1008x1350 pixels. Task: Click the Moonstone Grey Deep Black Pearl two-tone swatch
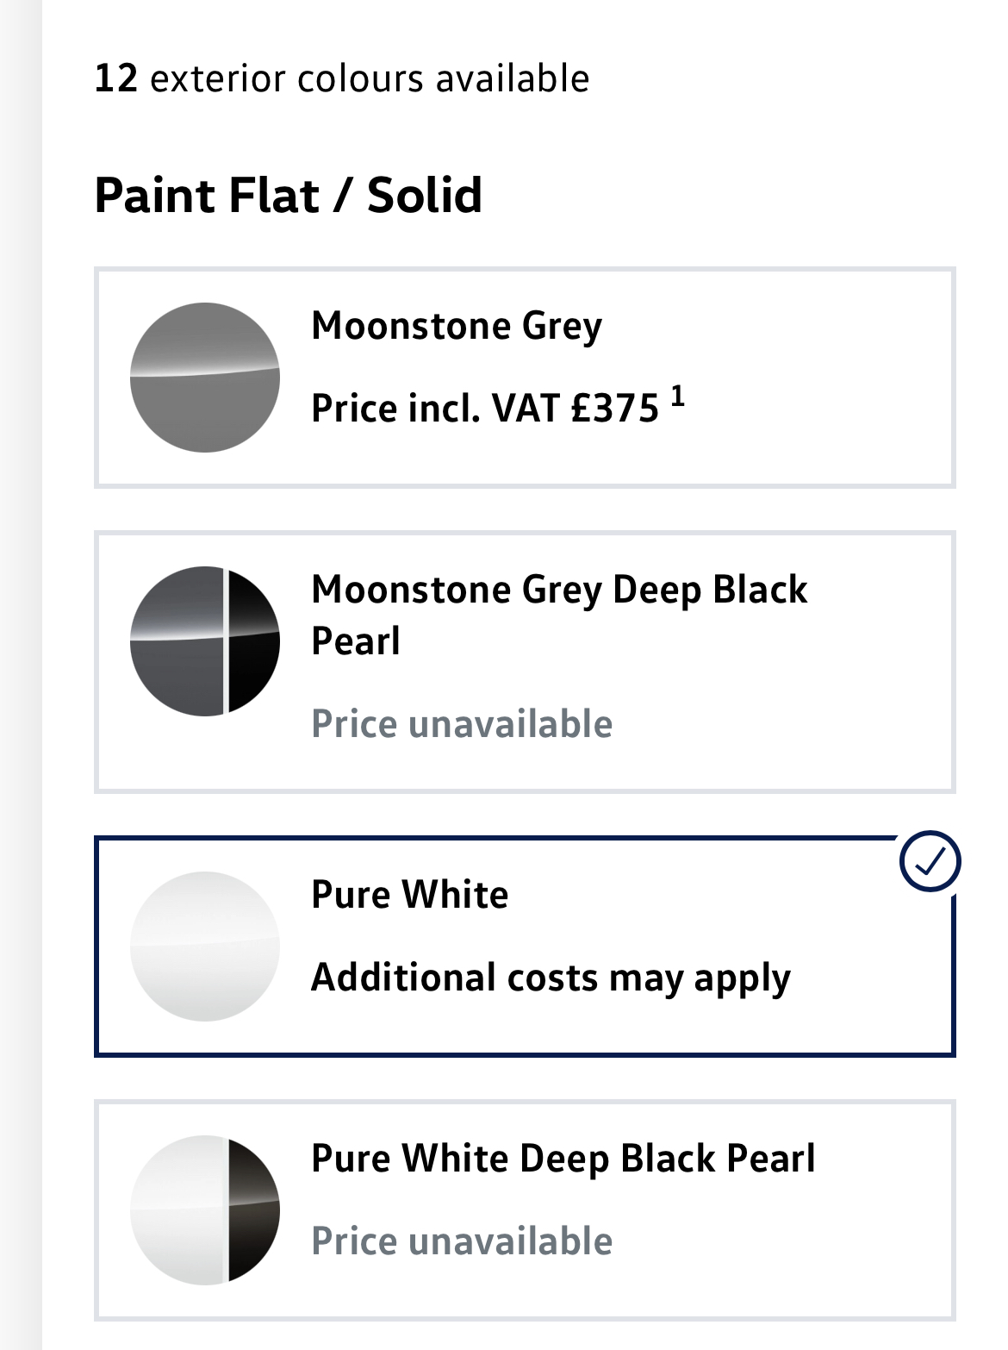[x=205, y=641]
